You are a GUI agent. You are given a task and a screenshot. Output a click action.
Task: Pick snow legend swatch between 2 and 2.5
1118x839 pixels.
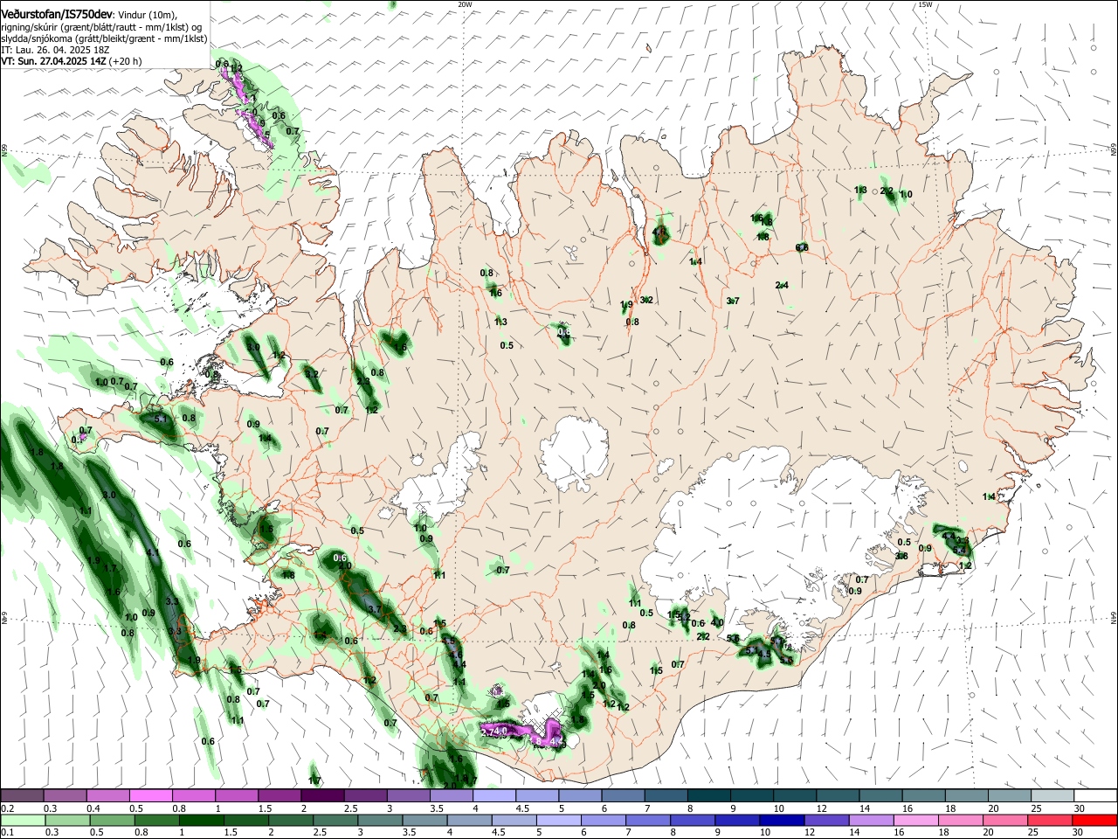pos(322,795)
